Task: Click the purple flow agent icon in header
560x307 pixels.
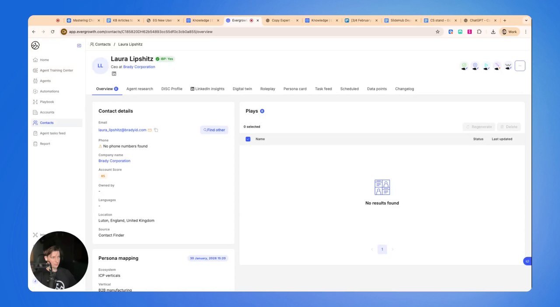Action: [x=497, y=66]
